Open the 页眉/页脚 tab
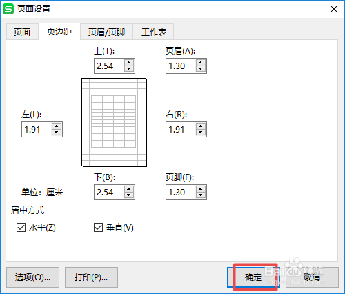The image size is (345, 294). [x=106, y=32]
